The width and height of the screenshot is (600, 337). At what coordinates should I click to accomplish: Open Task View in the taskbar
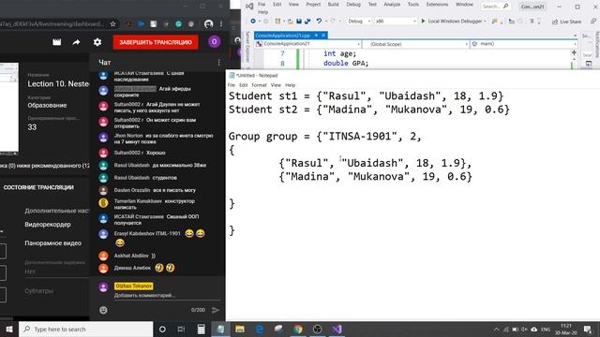pyautogui.click(x=181, y=329)
